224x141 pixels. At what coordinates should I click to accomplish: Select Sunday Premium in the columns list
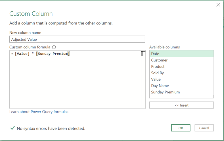(x=166, y=92)
